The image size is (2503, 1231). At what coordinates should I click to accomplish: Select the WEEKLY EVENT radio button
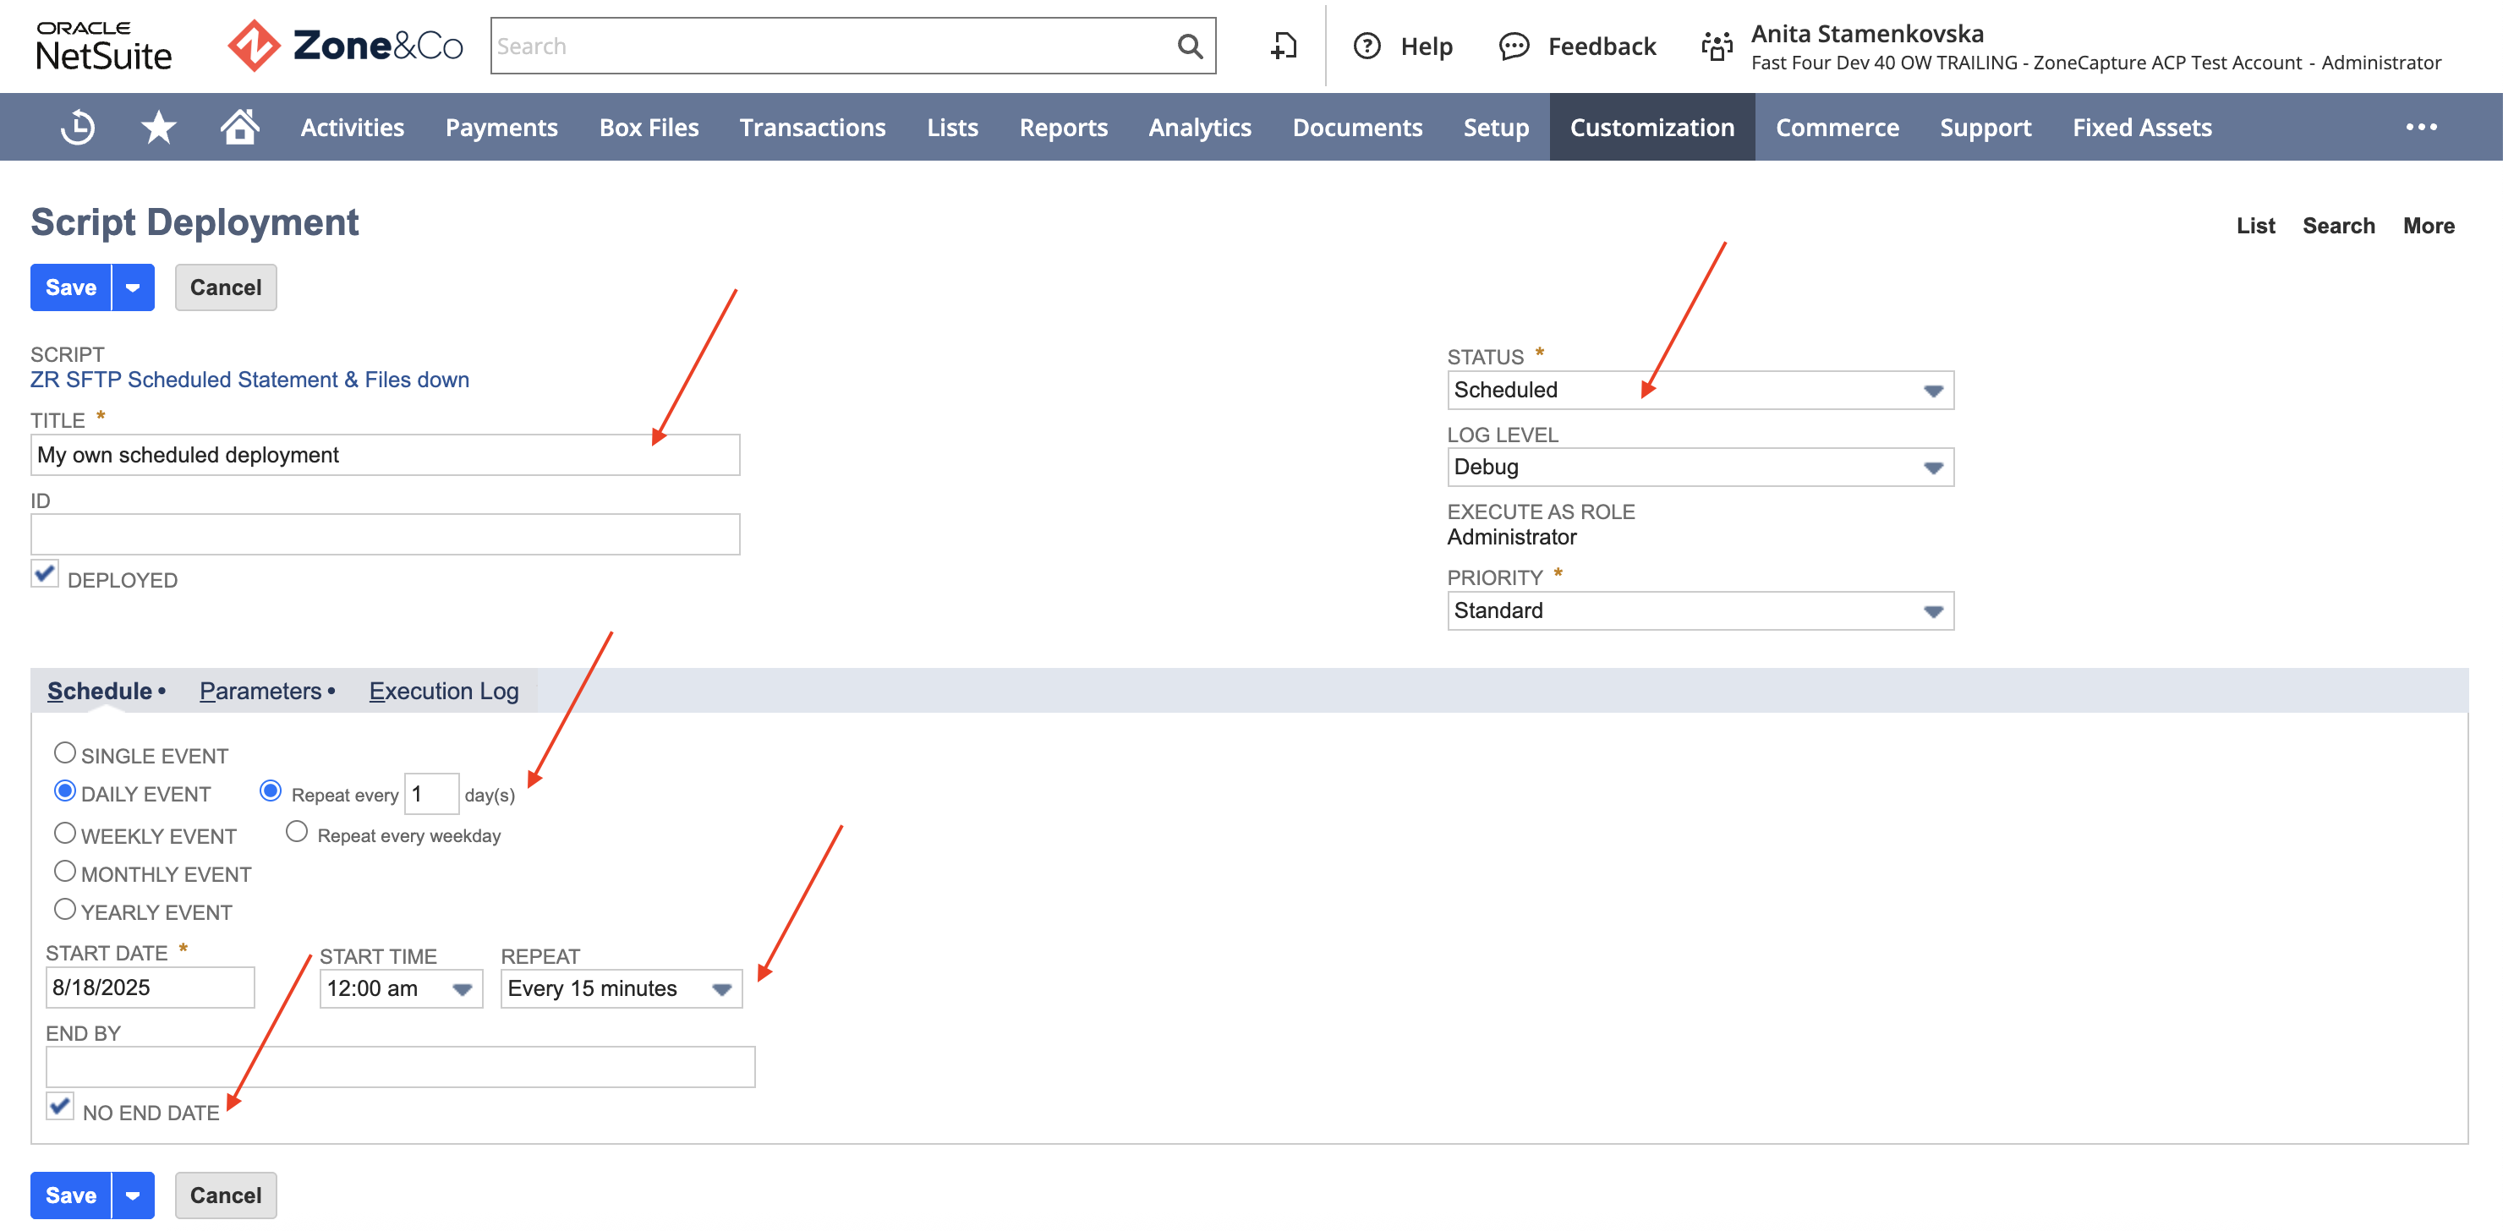click(64, 834)
